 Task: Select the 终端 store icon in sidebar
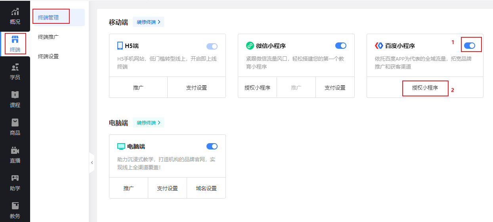15,40
